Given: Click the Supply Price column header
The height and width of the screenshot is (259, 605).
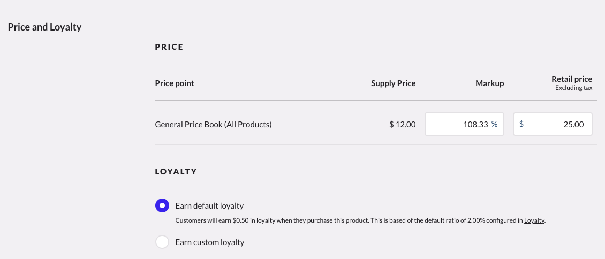Looking at the screenshot, I should (x=393, y=83).
